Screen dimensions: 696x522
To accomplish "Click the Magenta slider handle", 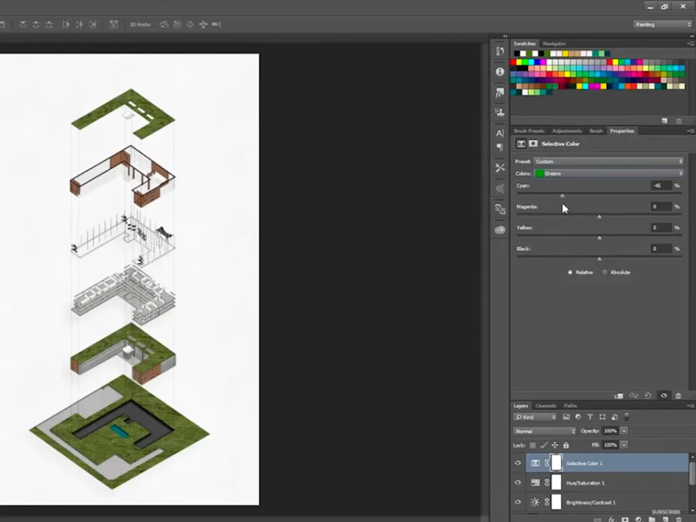I will pyautogui.click(x=599, y=217).
